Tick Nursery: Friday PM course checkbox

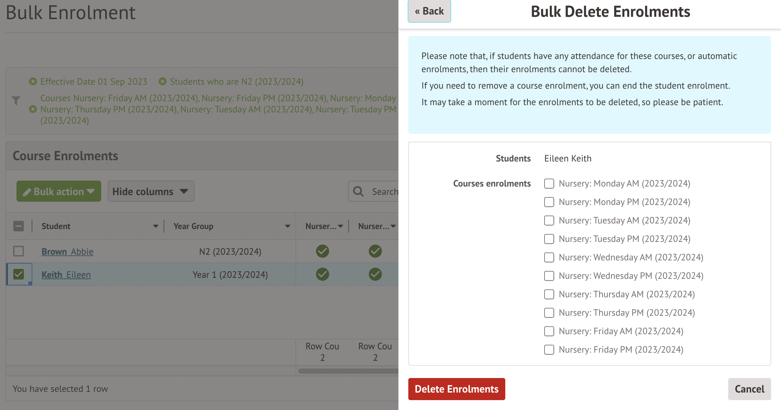tap(549, 350)
